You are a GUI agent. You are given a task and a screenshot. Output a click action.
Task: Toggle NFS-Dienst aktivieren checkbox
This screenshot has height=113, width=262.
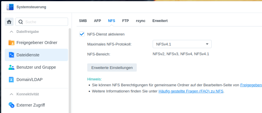point(82,34)
